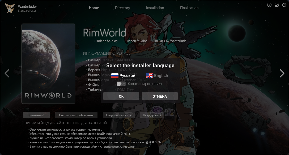Click the Russian flag icon

(x=115, y=76)
